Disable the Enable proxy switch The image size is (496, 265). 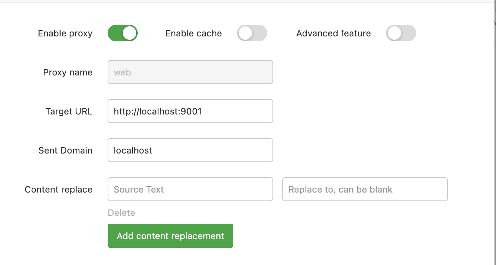point(123,33)
